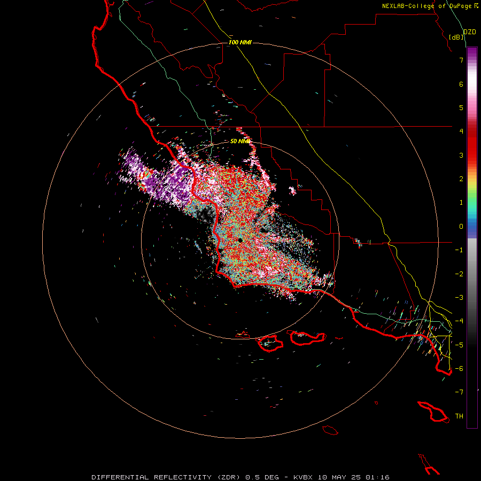Click the 6 value on the scale
This screenshot has width=481, height=481.
coord(461,84)
